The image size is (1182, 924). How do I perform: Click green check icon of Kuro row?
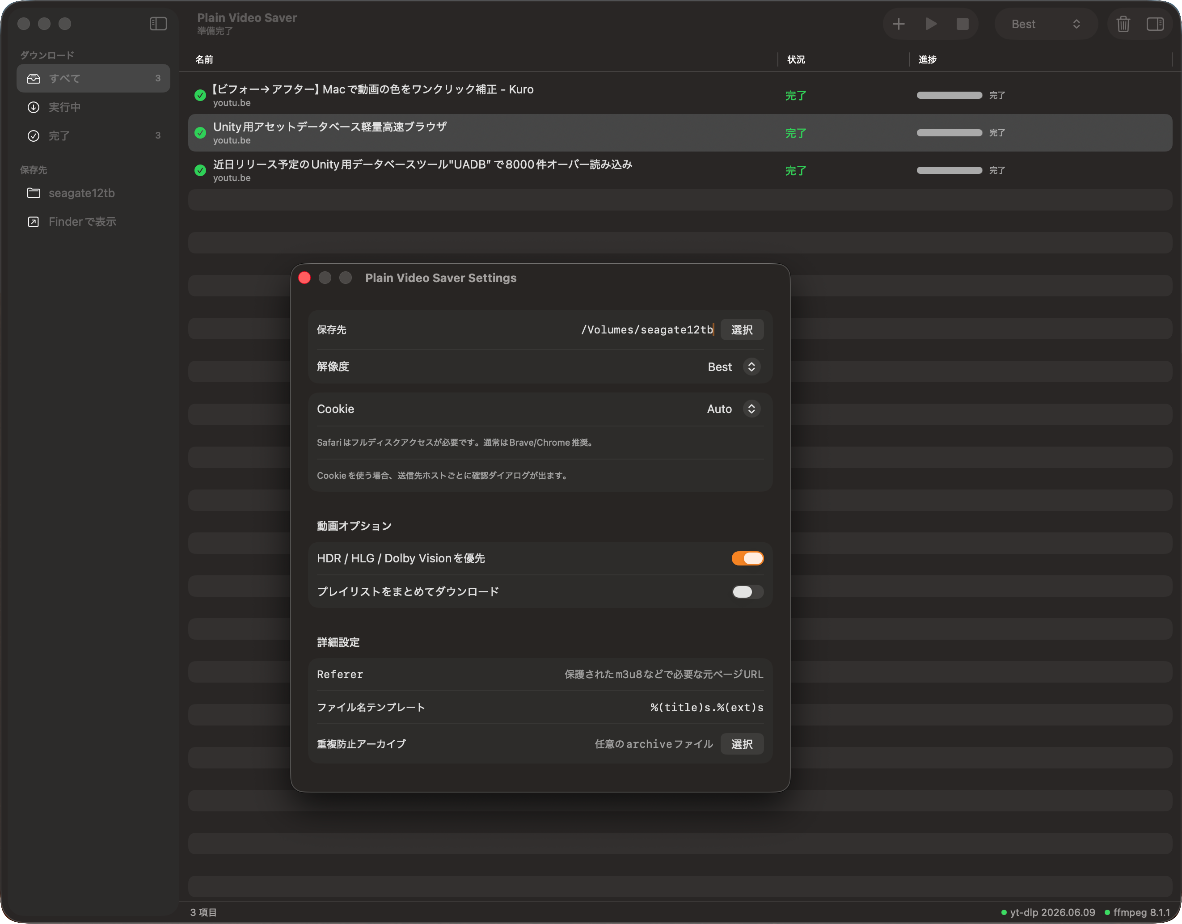(200, 95)
